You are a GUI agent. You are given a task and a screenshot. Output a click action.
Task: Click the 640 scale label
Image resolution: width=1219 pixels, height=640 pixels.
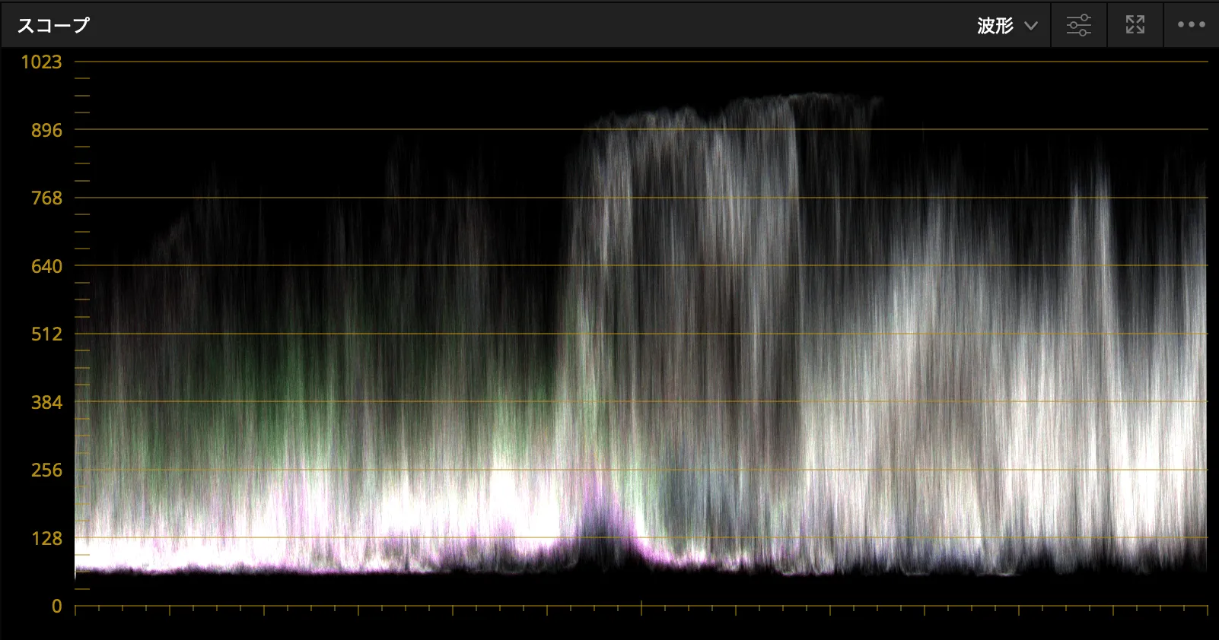click(x=46, y=267)
